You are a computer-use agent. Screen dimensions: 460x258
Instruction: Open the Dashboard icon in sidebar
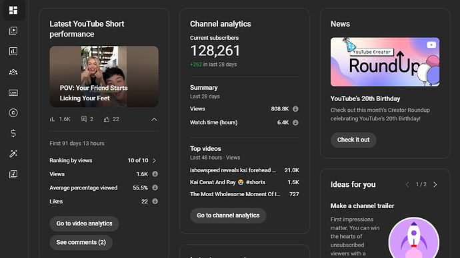[x=13, y=10]
